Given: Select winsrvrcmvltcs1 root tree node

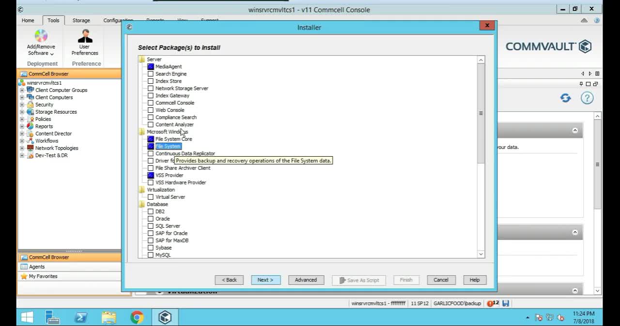Looking at the screenshot, I should point(44,83).
